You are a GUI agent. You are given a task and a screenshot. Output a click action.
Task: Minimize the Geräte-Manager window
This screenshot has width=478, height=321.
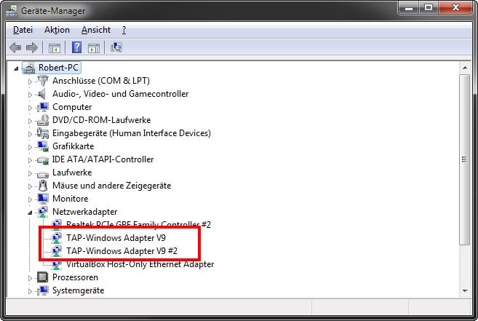pos(409,8)
